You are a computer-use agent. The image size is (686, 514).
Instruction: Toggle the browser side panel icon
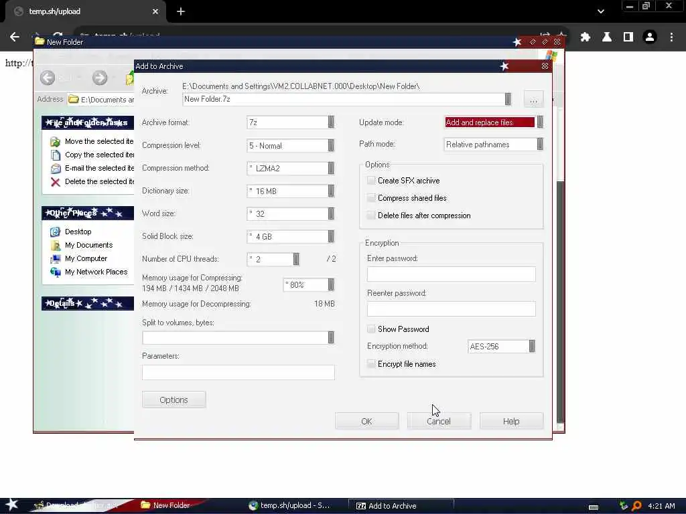(x=628, y=37)
